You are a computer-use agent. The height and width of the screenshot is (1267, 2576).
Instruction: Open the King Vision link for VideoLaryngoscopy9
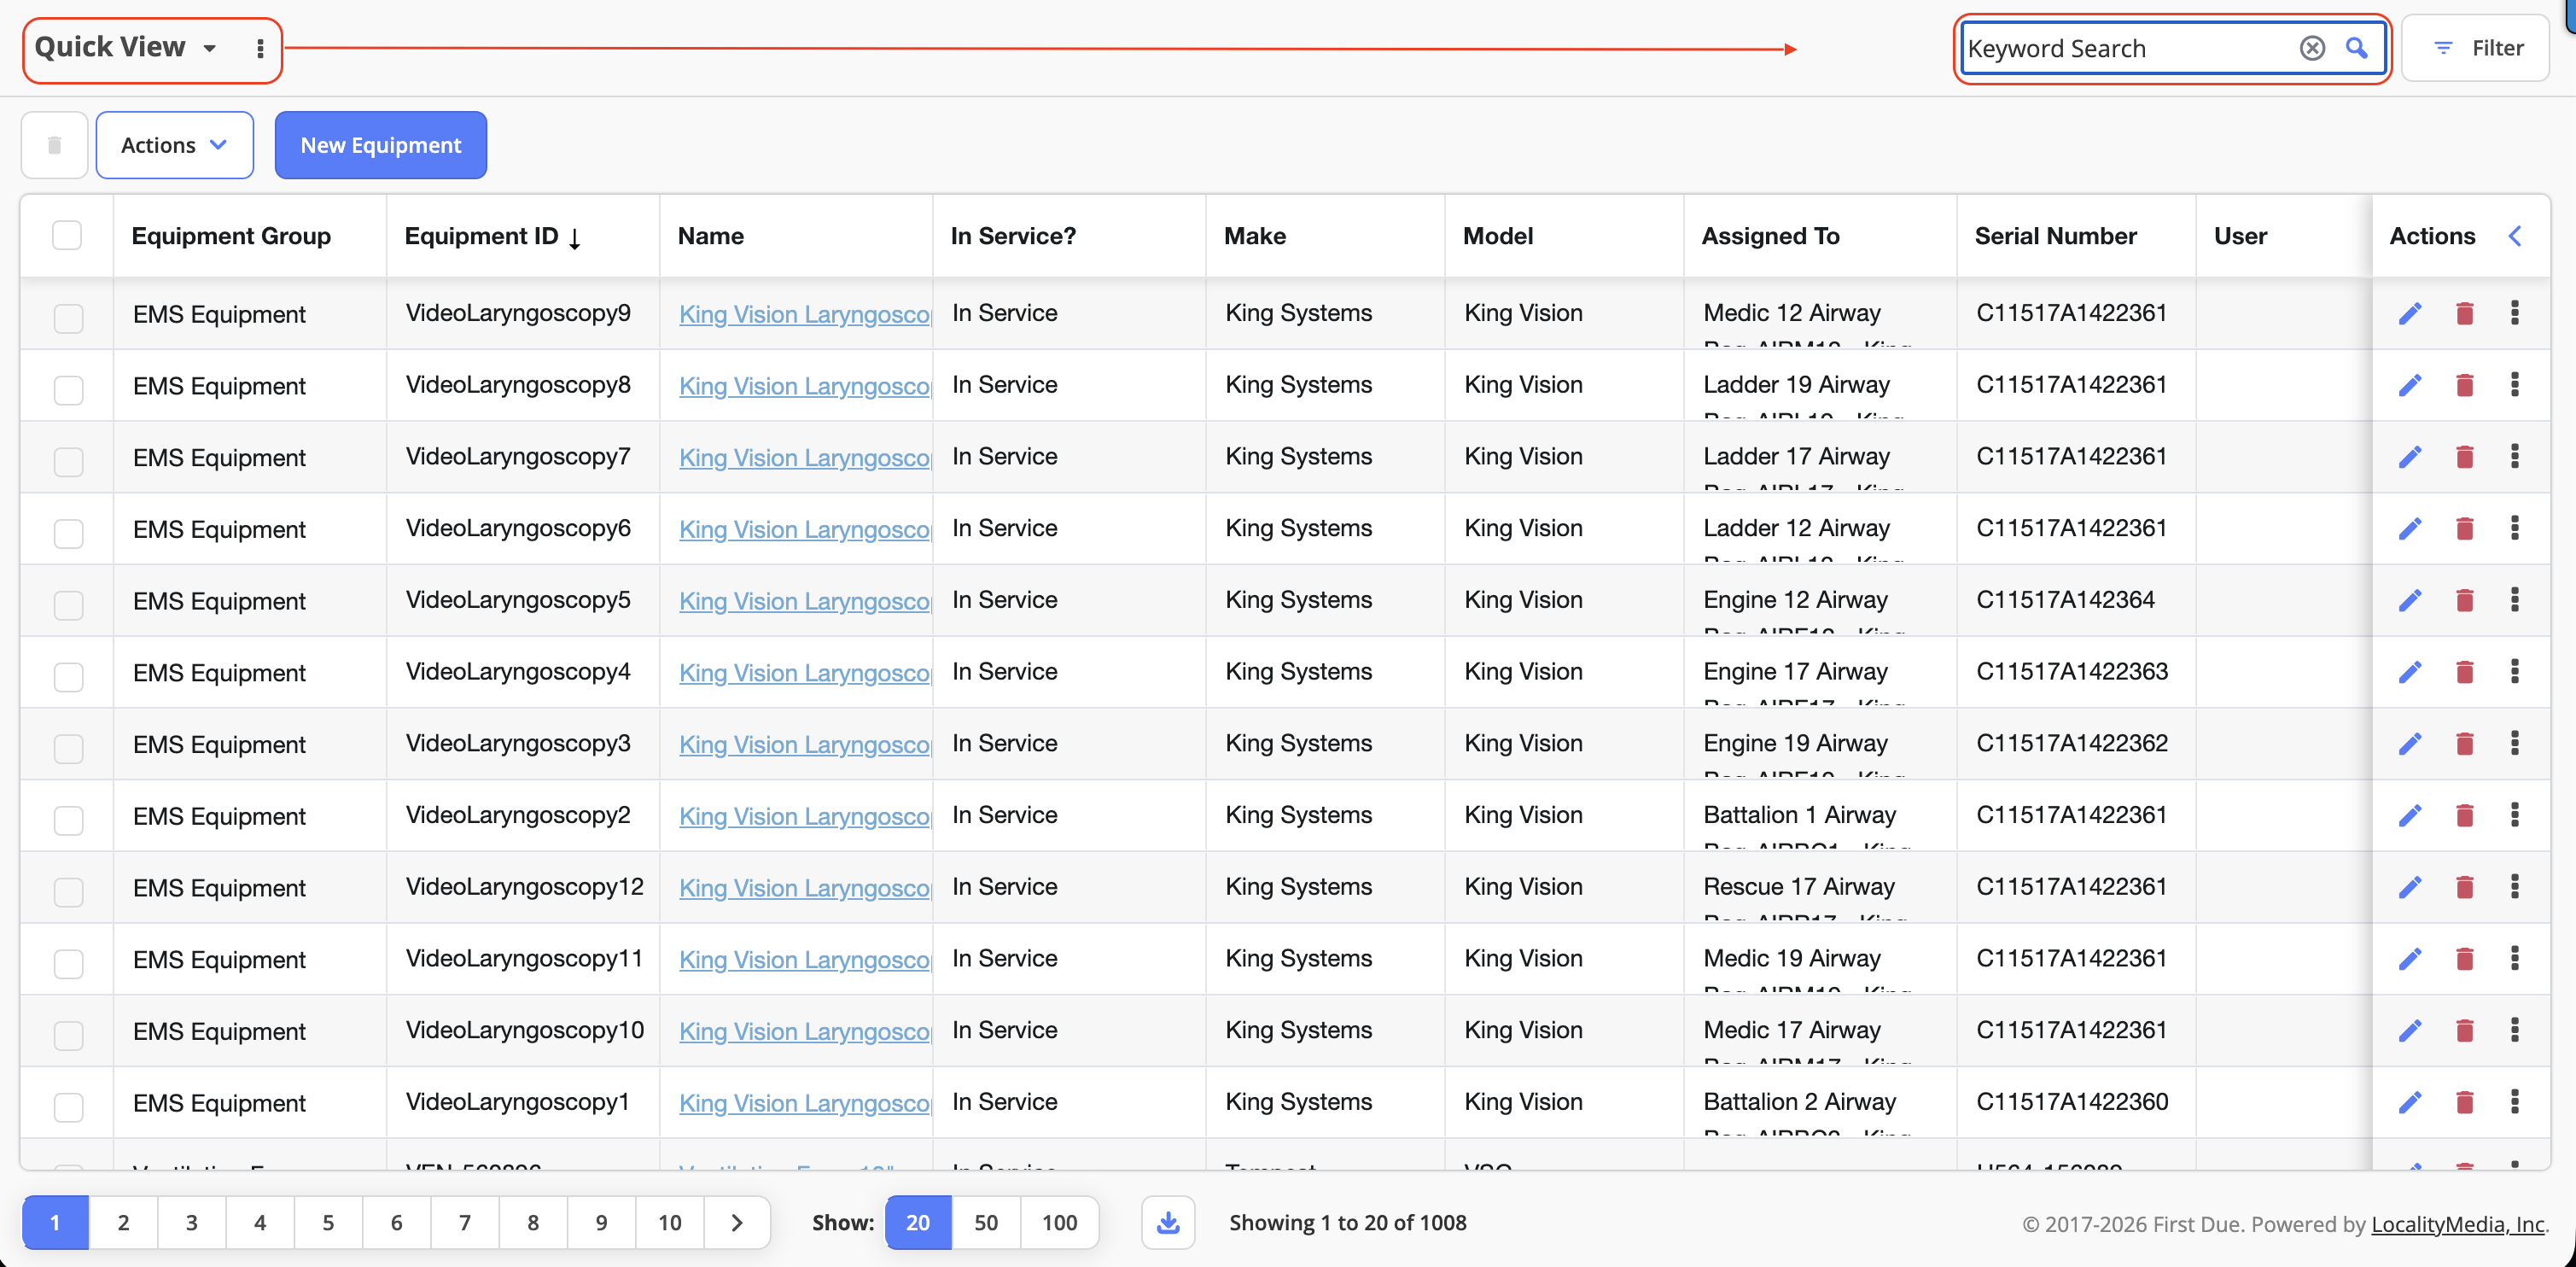[x=805, y=314]
